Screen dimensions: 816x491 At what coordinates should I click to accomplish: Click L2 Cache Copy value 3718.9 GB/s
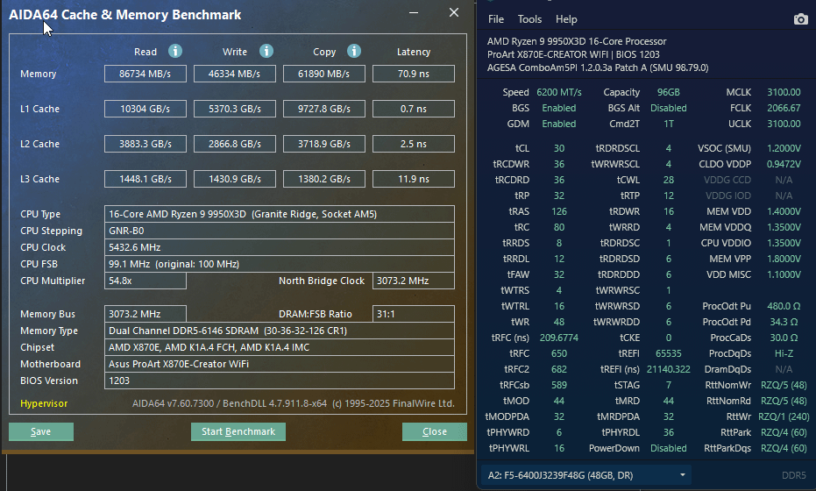[x=324, y=144]
